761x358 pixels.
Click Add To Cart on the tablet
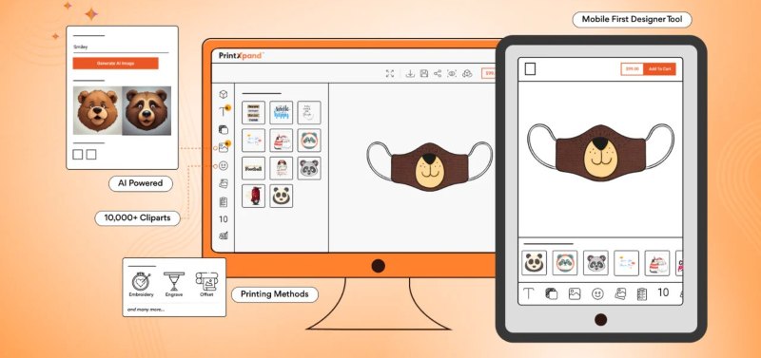(659, 69)
